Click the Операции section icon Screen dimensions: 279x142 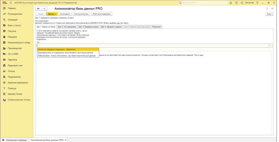[4, 20]
